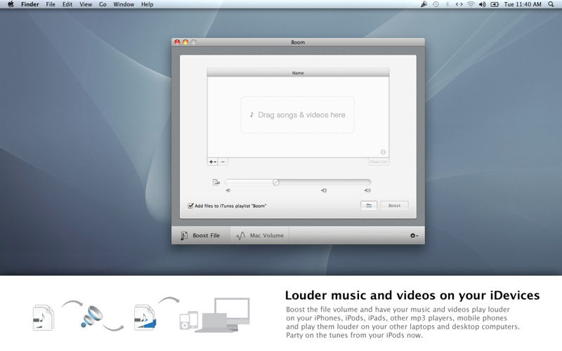Viewport: 562px width, 351px height.
Task: Click the Wi-Fi menu bar icon
Action: 471,4
